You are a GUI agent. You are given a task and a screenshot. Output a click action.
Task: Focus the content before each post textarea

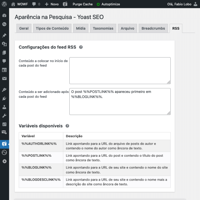tap(120, 71)
